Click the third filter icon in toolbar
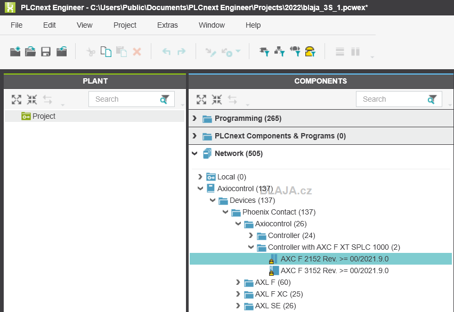454x312 pixels. coord(295,51)
